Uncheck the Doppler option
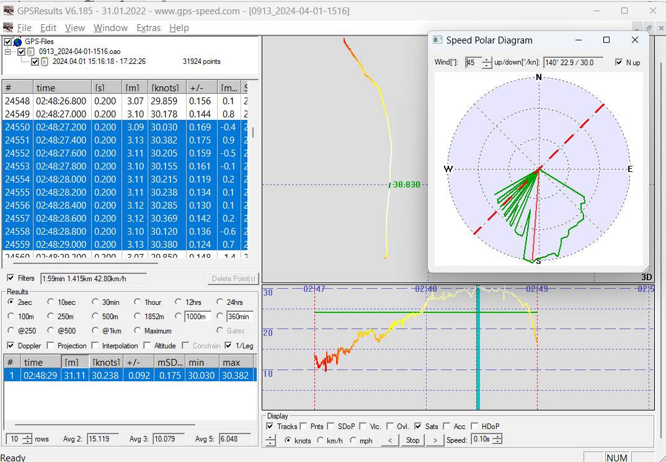Viewport: 666px width, 462px height. 11,346
